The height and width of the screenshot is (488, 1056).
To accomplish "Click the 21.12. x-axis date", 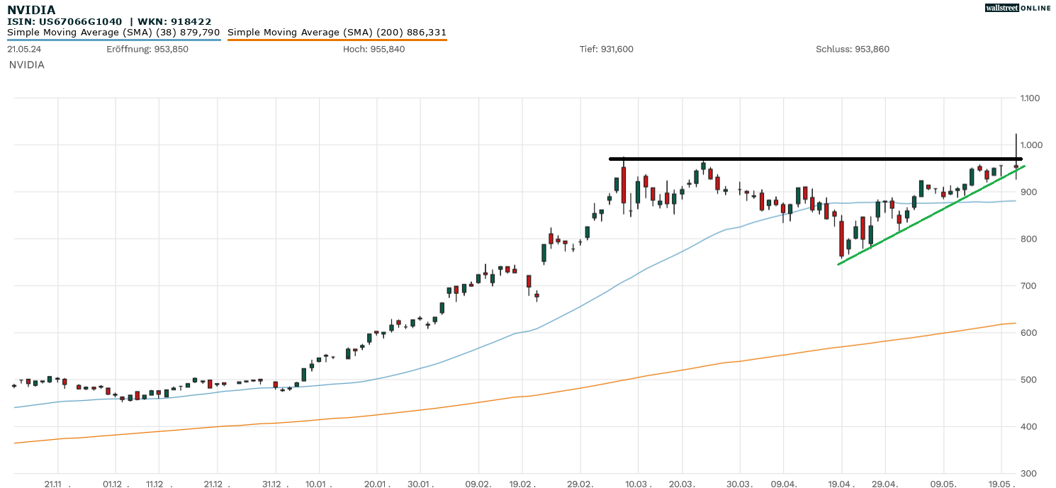I will point(218,483).
